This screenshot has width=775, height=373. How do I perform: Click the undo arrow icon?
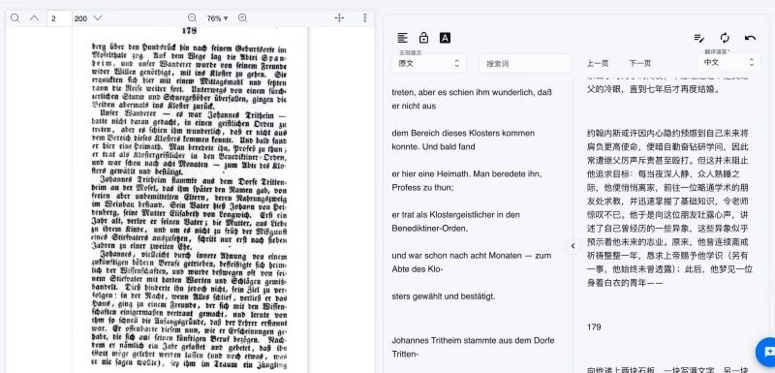(750, 38)
